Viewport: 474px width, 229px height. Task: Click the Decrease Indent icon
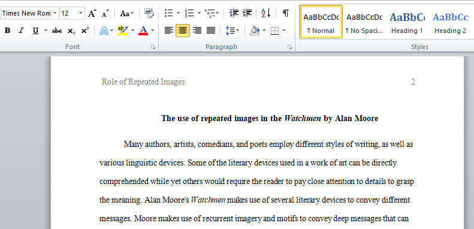(x=234, y=13)
